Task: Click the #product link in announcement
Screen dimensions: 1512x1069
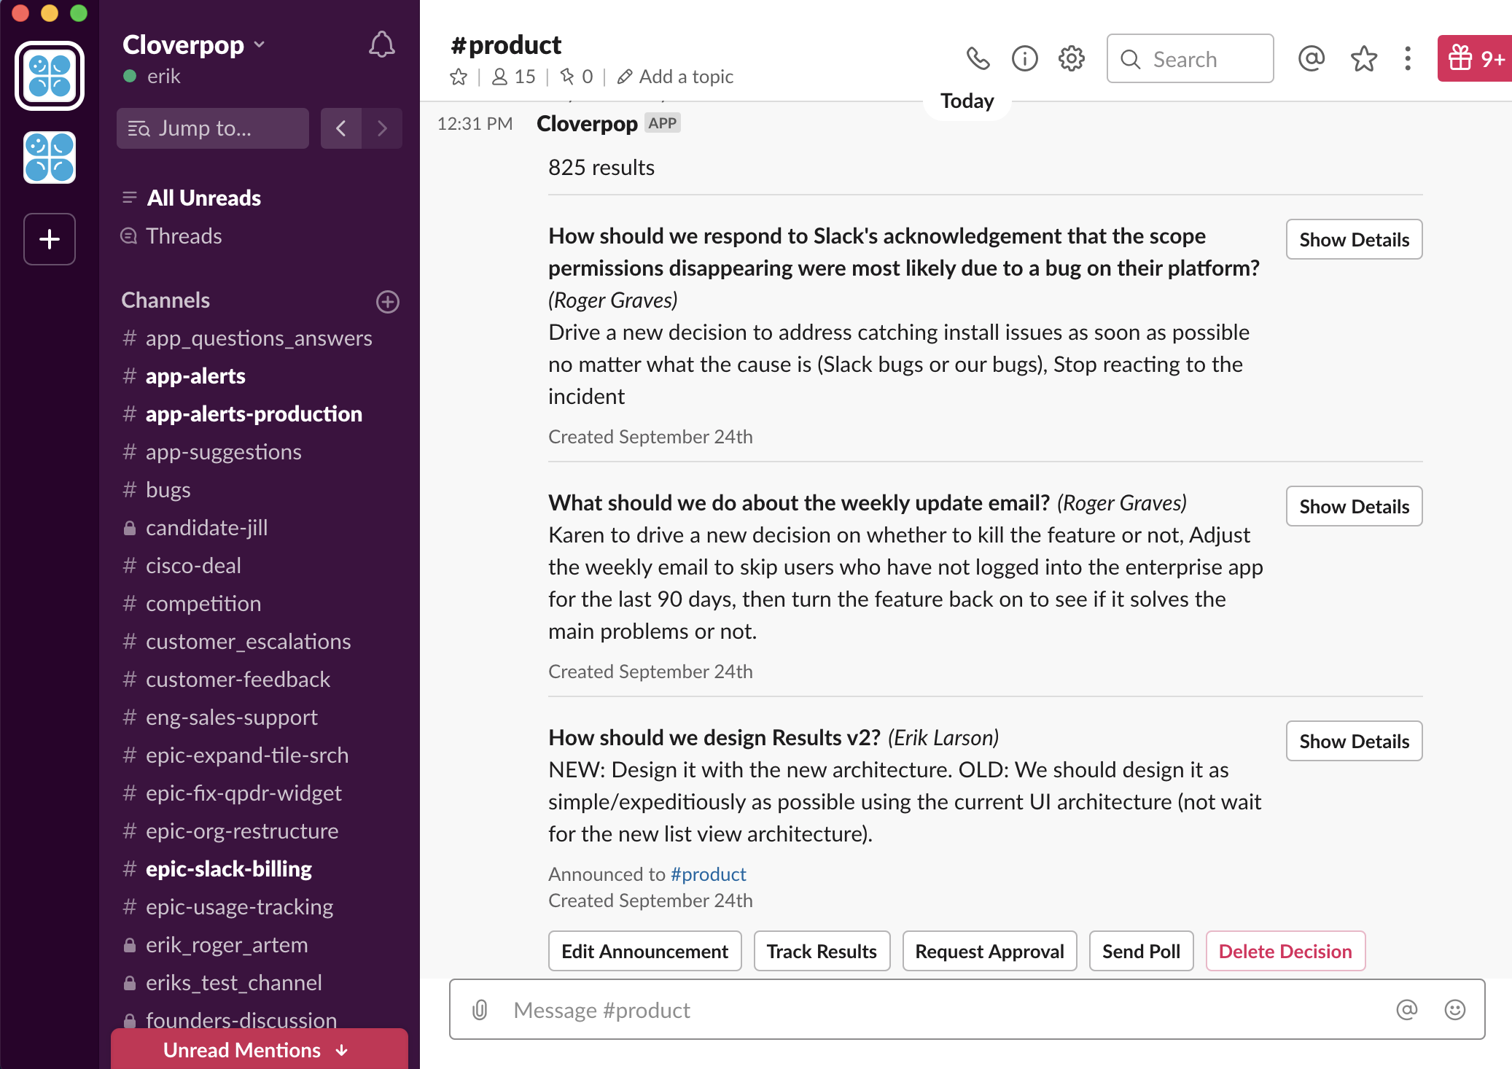Action: pos(709,874)
